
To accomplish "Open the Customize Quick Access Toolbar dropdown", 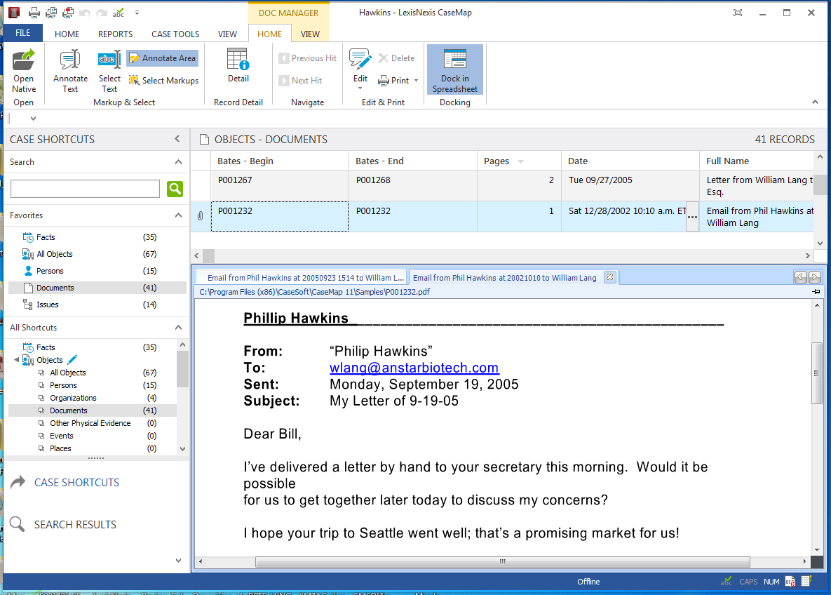I will click(x=137, y=13).
